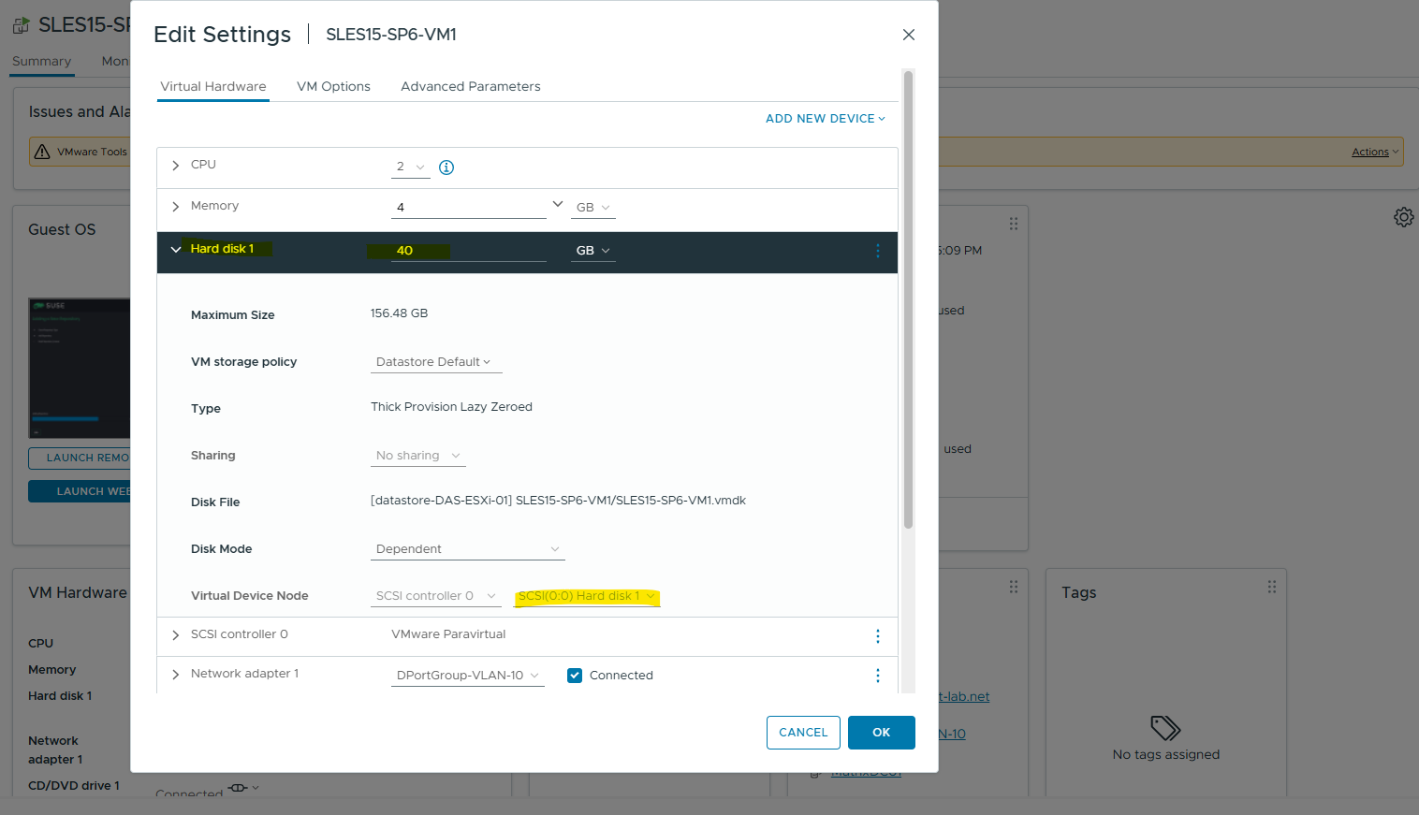The image size is (1419, 815).
Task: Click drag handle of the Tags panel
Action: pos(1271,587)
